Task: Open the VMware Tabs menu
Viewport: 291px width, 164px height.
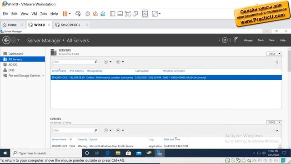Action: pos(44,14)
